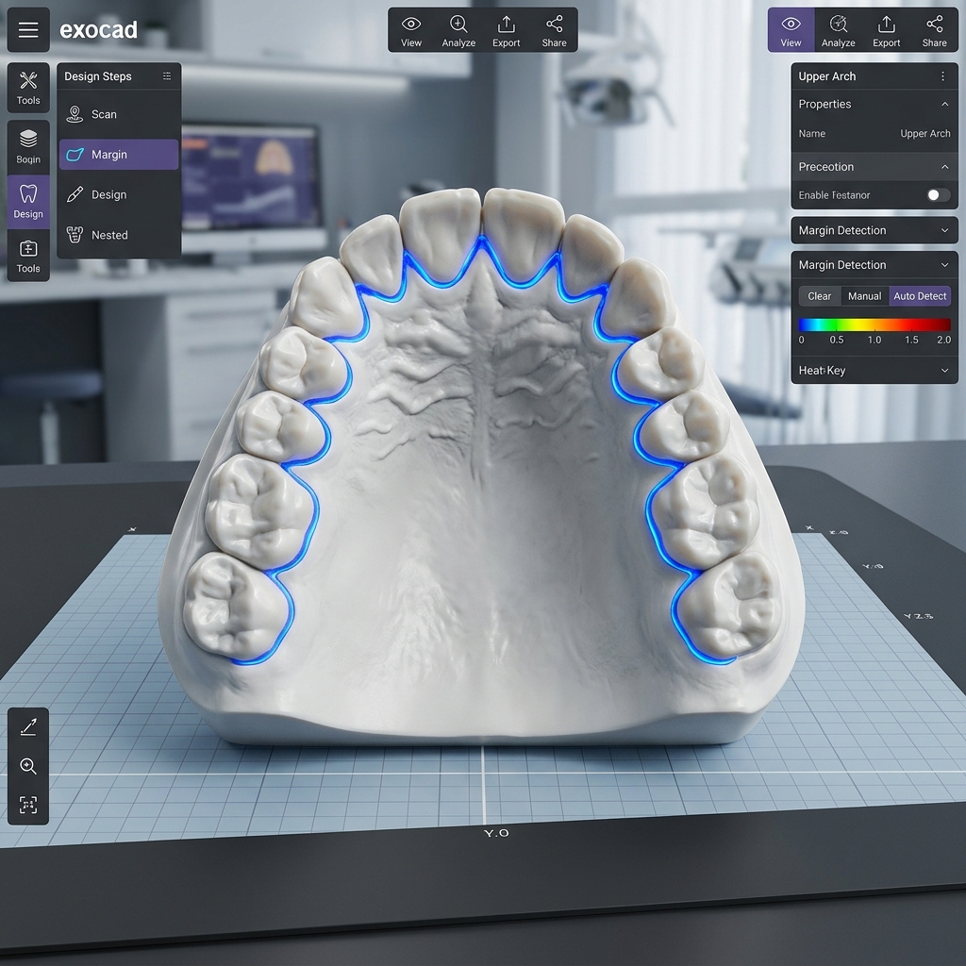The image size is (966, 966).
Task: Click the tooth-shaped Design sidebar icon
Action: coord(27,200)
